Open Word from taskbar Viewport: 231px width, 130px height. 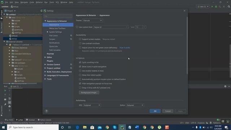[x=137, y=127]
